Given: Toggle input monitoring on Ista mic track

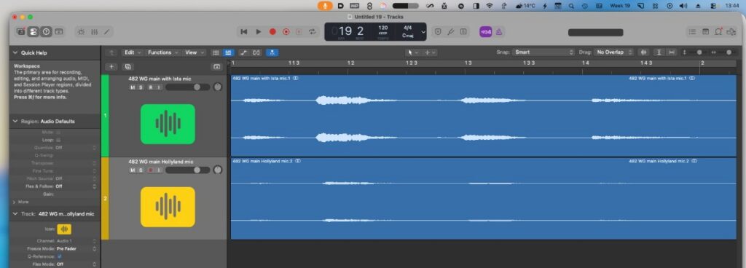Looking at the screenshot, I should 158,87.
